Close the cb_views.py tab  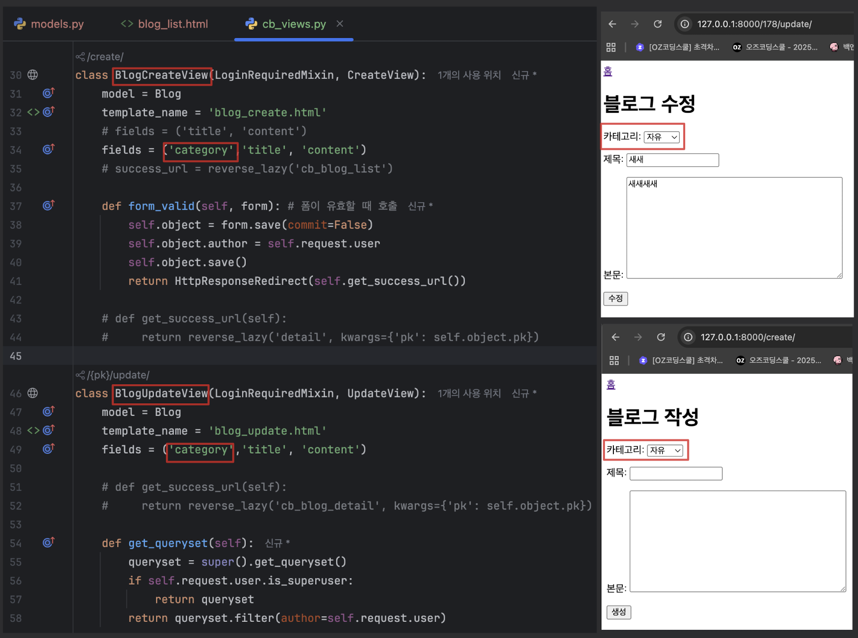[x=340, y=24]
